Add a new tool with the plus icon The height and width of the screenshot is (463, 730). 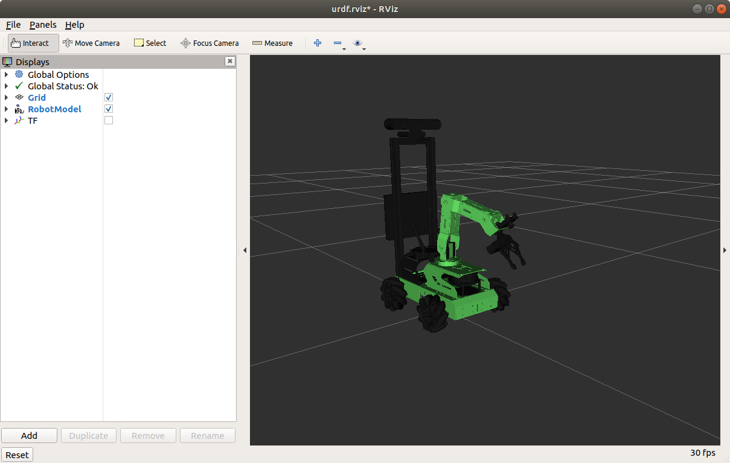coord(317,43)
